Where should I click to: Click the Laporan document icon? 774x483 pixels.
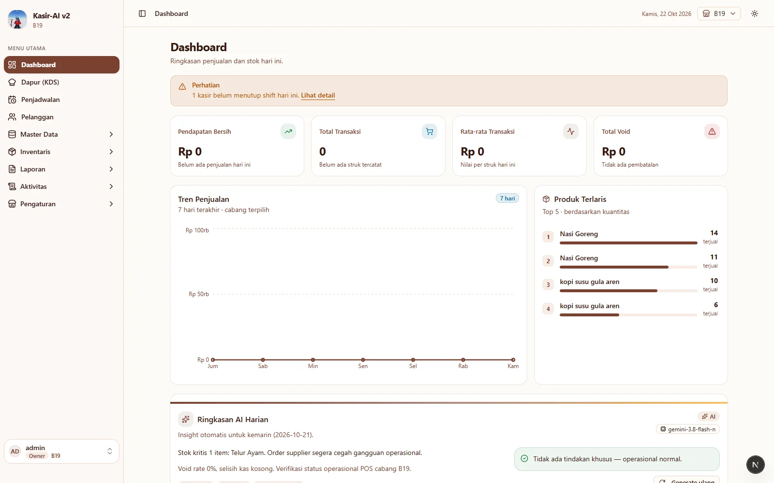tap(12, 169)
